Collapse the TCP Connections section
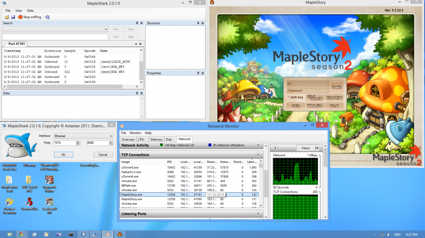This screenshot has width=425, height=238. click(257, 155)
